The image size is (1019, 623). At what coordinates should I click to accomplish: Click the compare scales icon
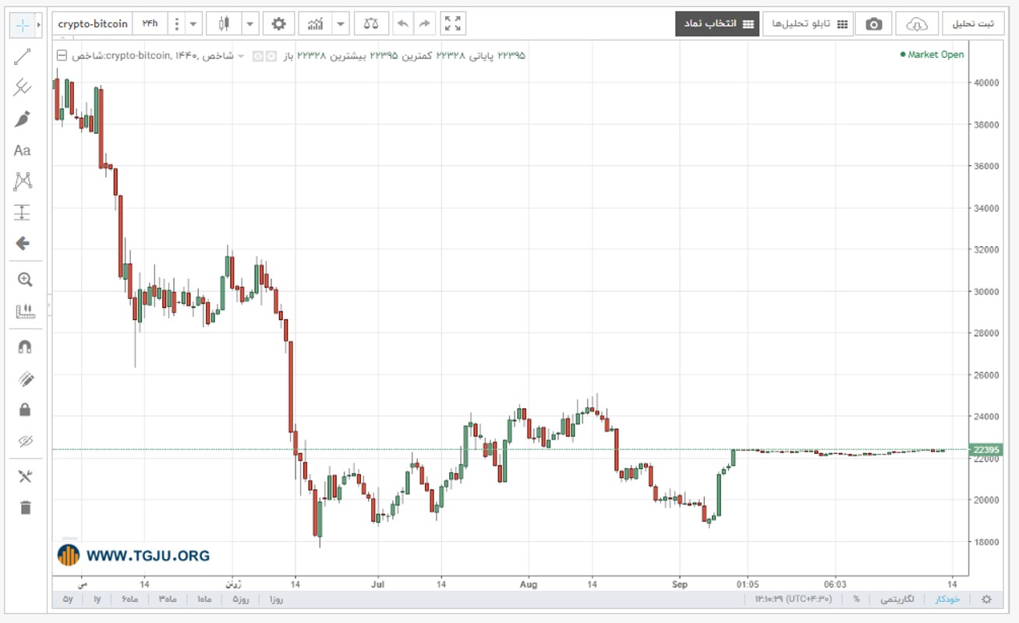pos(371,23)
